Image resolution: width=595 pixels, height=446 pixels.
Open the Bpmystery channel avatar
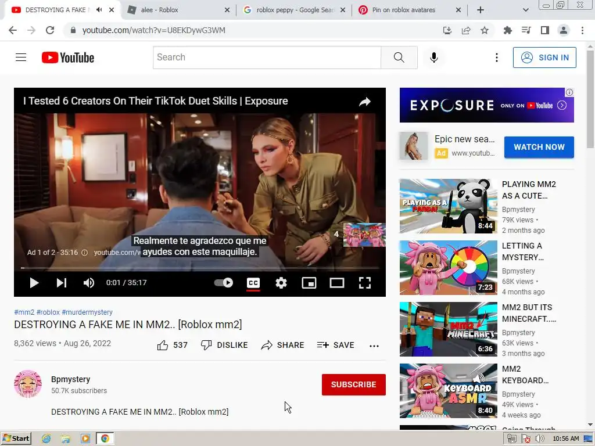28,384
